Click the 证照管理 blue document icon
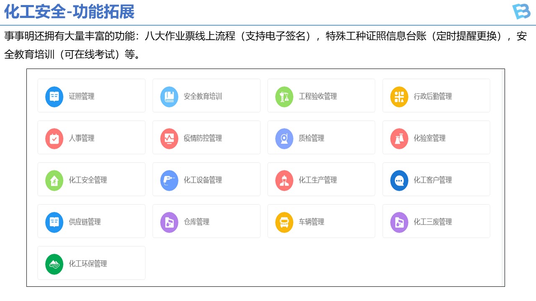This screenshot has height=301, width=536. point(54,97)
